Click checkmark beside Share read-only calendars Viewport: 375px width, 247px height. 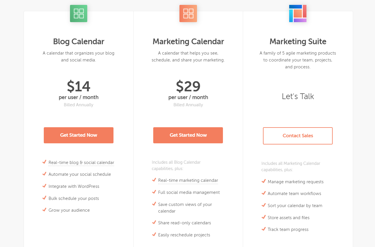click(x=154, y=222)
